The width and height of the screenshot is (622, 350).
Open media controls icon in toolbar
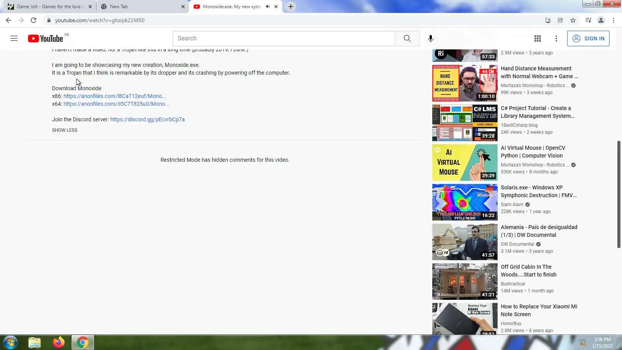(588, 20)
